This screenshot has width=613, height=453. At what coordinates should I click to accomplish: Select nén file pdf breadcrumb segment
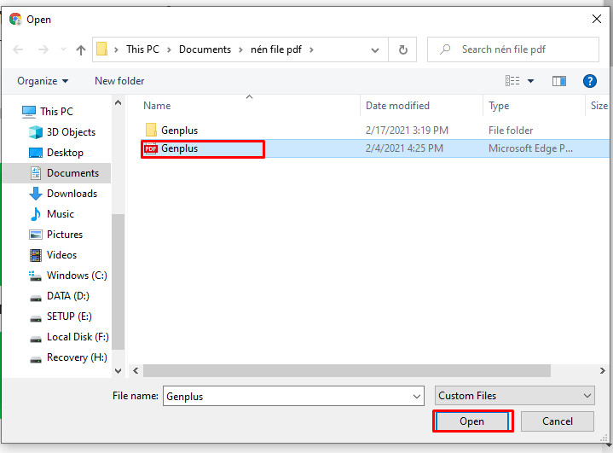[x=276, y=49]
